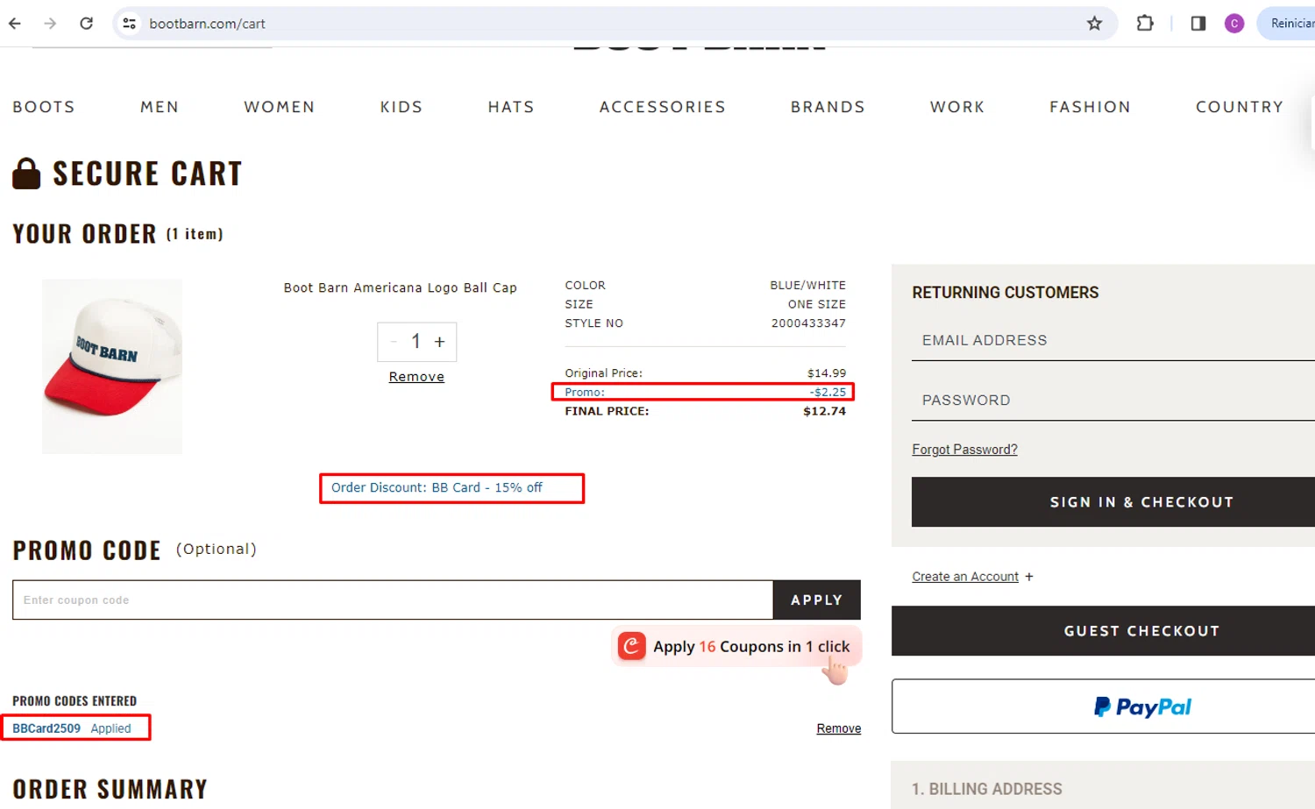Click the SIZE value ONE SIZE

816,304
